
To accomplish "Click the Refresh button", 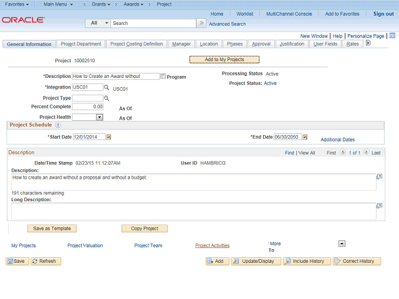I will [46, 261].
